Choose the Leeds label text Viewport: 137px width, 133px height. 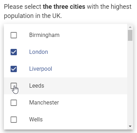pos(37,85)
